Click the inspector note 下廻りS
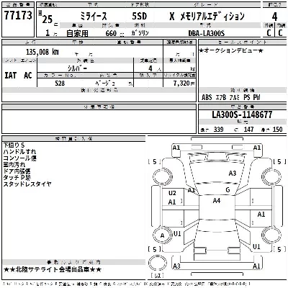The height and width of the screenshot is (288, 288). [x=14, y=145]
